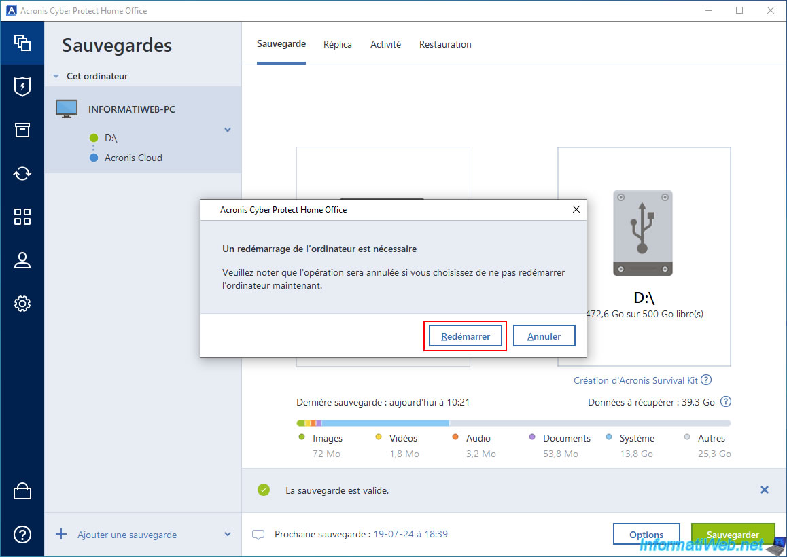Click the Annuler button
The image size is (787, 557).
pos(544,336)
